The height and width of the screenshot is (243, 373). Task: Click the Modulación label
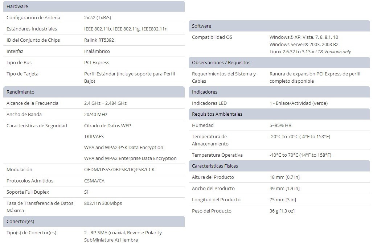pyautogui.click(x=19, y=169)
